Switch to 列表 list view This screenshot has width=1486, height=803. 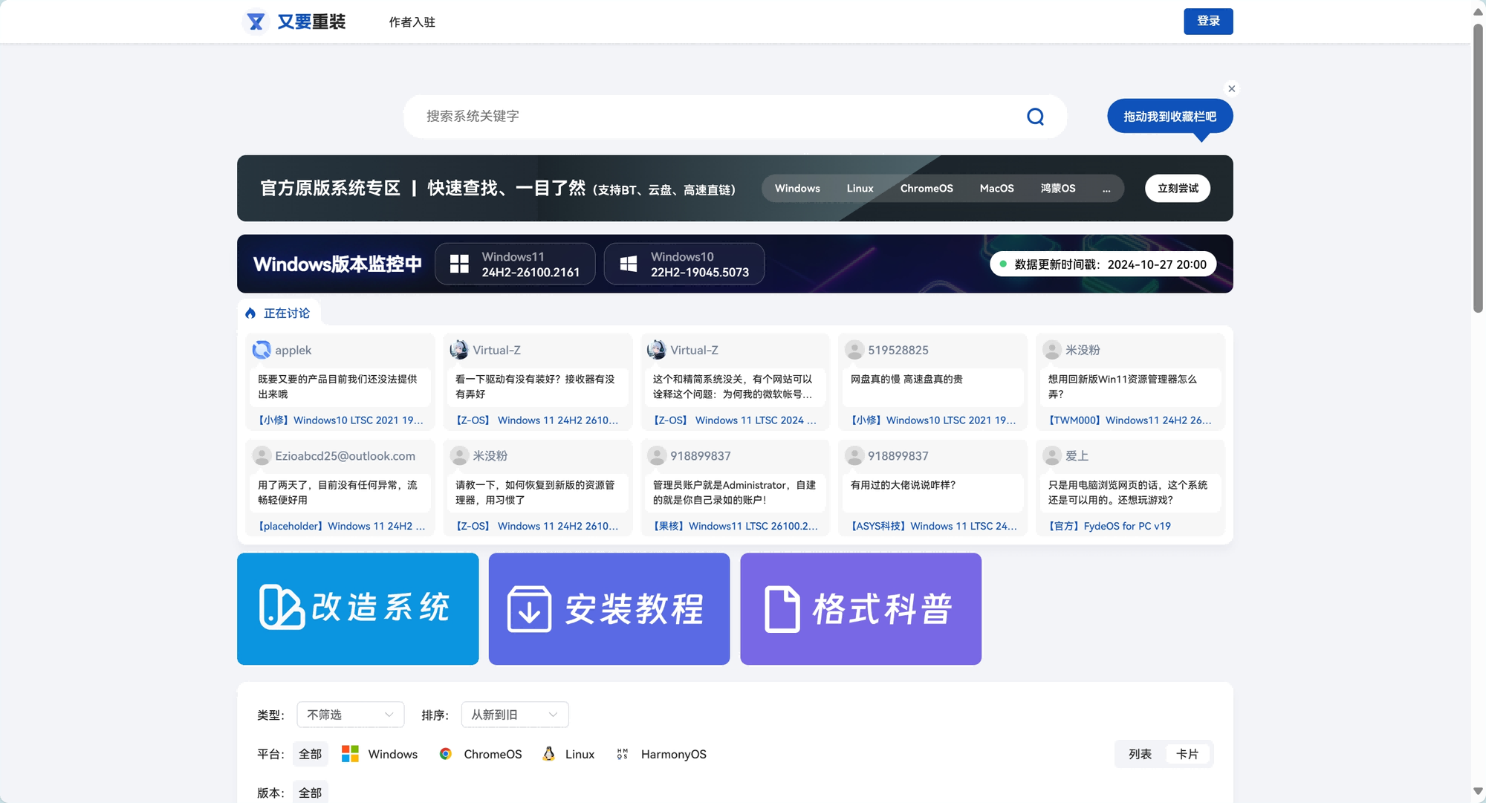1140,754
